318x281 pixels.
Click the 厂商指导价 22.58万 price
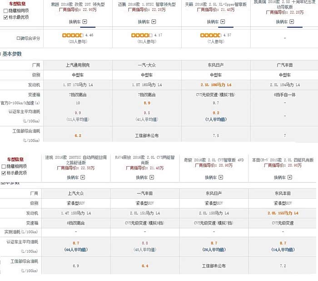(x=76, y=168)
